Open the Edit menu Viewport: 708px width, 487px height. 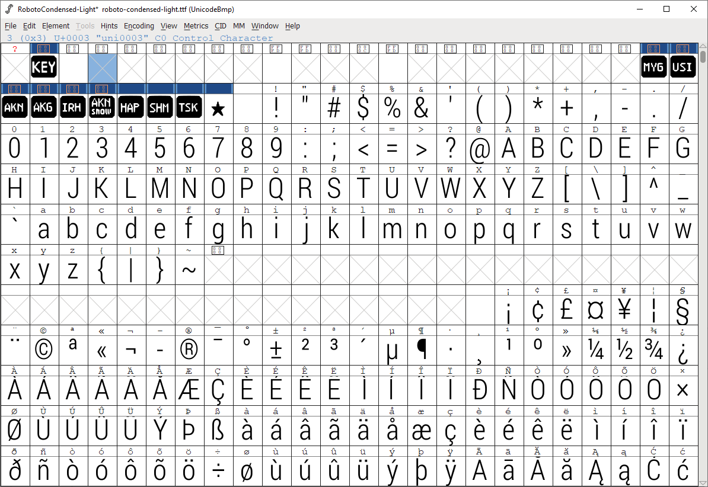pyautogui.click(x=29, y=25)
